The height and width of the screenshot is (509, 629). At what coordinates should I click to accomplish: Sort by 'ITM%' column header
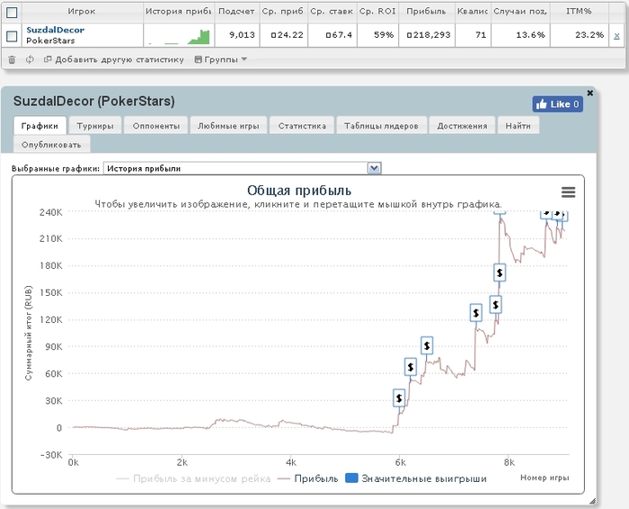point(579,11)
